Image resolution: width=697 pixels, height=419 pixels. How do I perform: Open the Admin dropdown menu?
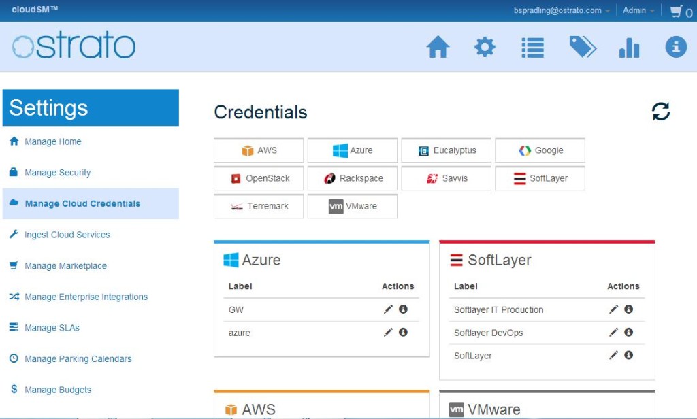coord(638,10)
